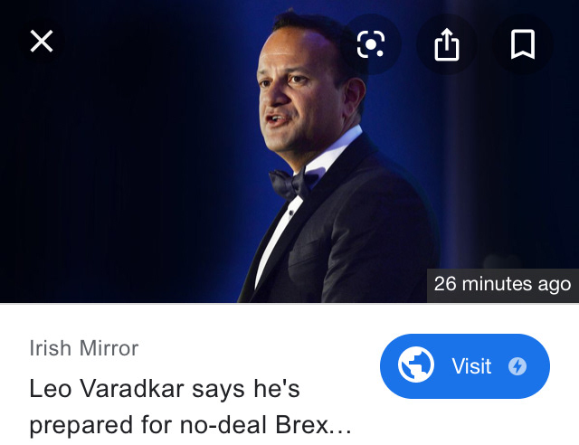
Task: Click the bow tie in the photo
Action: [292, 181]
